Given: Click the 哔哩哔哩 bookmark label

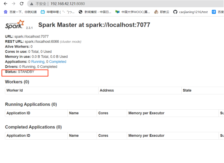Looking at the screenshot, I should pyautogui.click(x=60, y=12).
